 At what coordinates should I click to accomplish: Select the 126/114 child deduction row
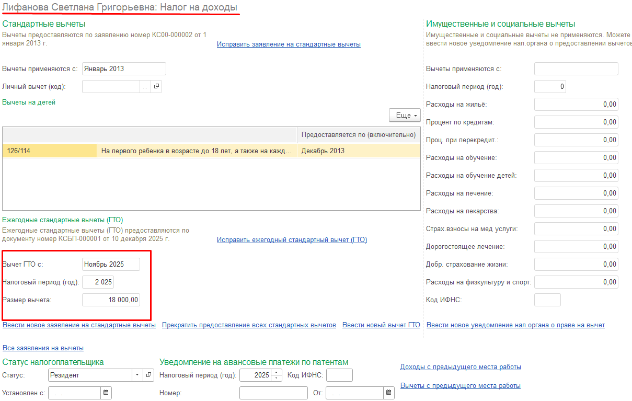click(x=157, y=151)
